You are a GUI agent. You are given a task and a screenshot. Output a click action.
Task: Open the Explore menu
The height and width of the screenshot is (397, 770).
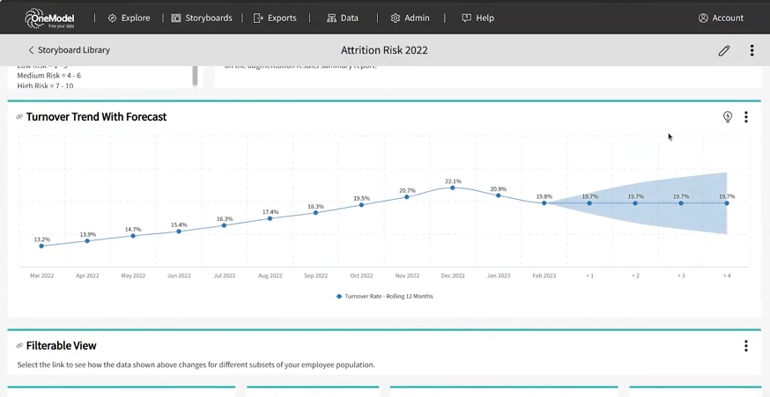coord(130,18)
